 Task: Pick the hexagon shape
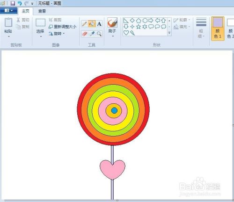(145, 21)
